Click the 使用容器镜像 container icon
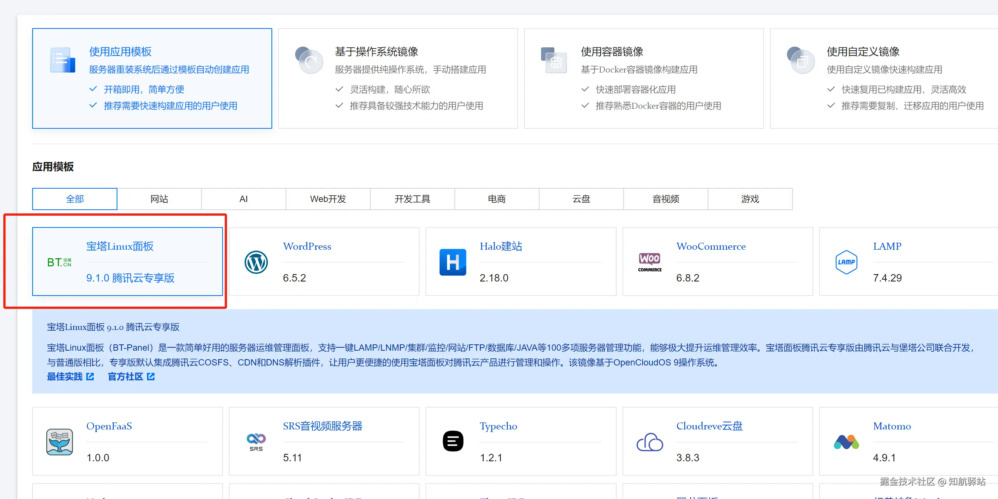Viewport: 998px width, 499px height. coord(554,60)
